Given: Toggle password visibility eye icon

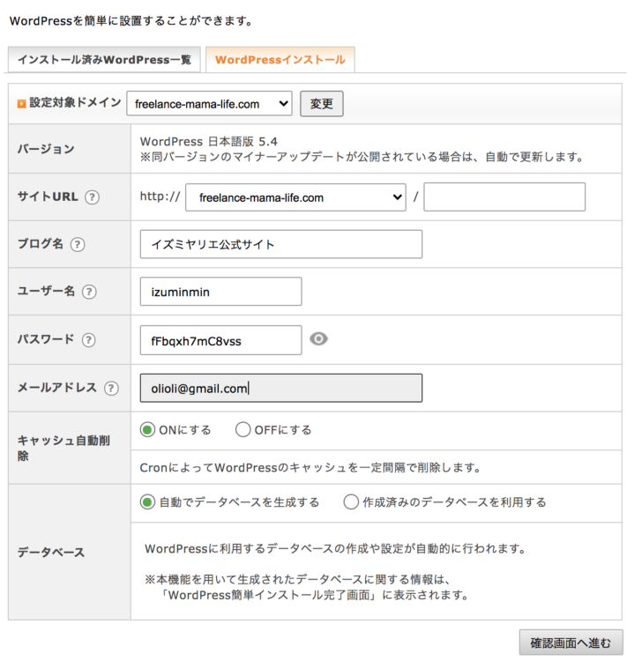Looking at the screenshot, I should [x=318, y=339].
